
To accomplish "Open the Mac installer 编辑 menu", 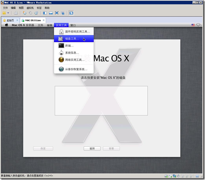I will (x=50, y=25).
